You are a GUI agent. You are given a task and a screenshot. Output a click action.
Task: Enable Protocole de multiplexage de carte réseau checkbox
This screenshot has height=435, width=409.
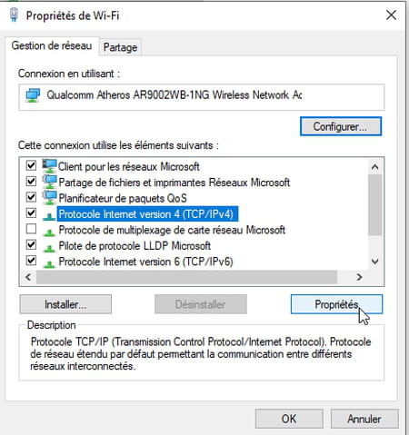click(x=31, y=229)
